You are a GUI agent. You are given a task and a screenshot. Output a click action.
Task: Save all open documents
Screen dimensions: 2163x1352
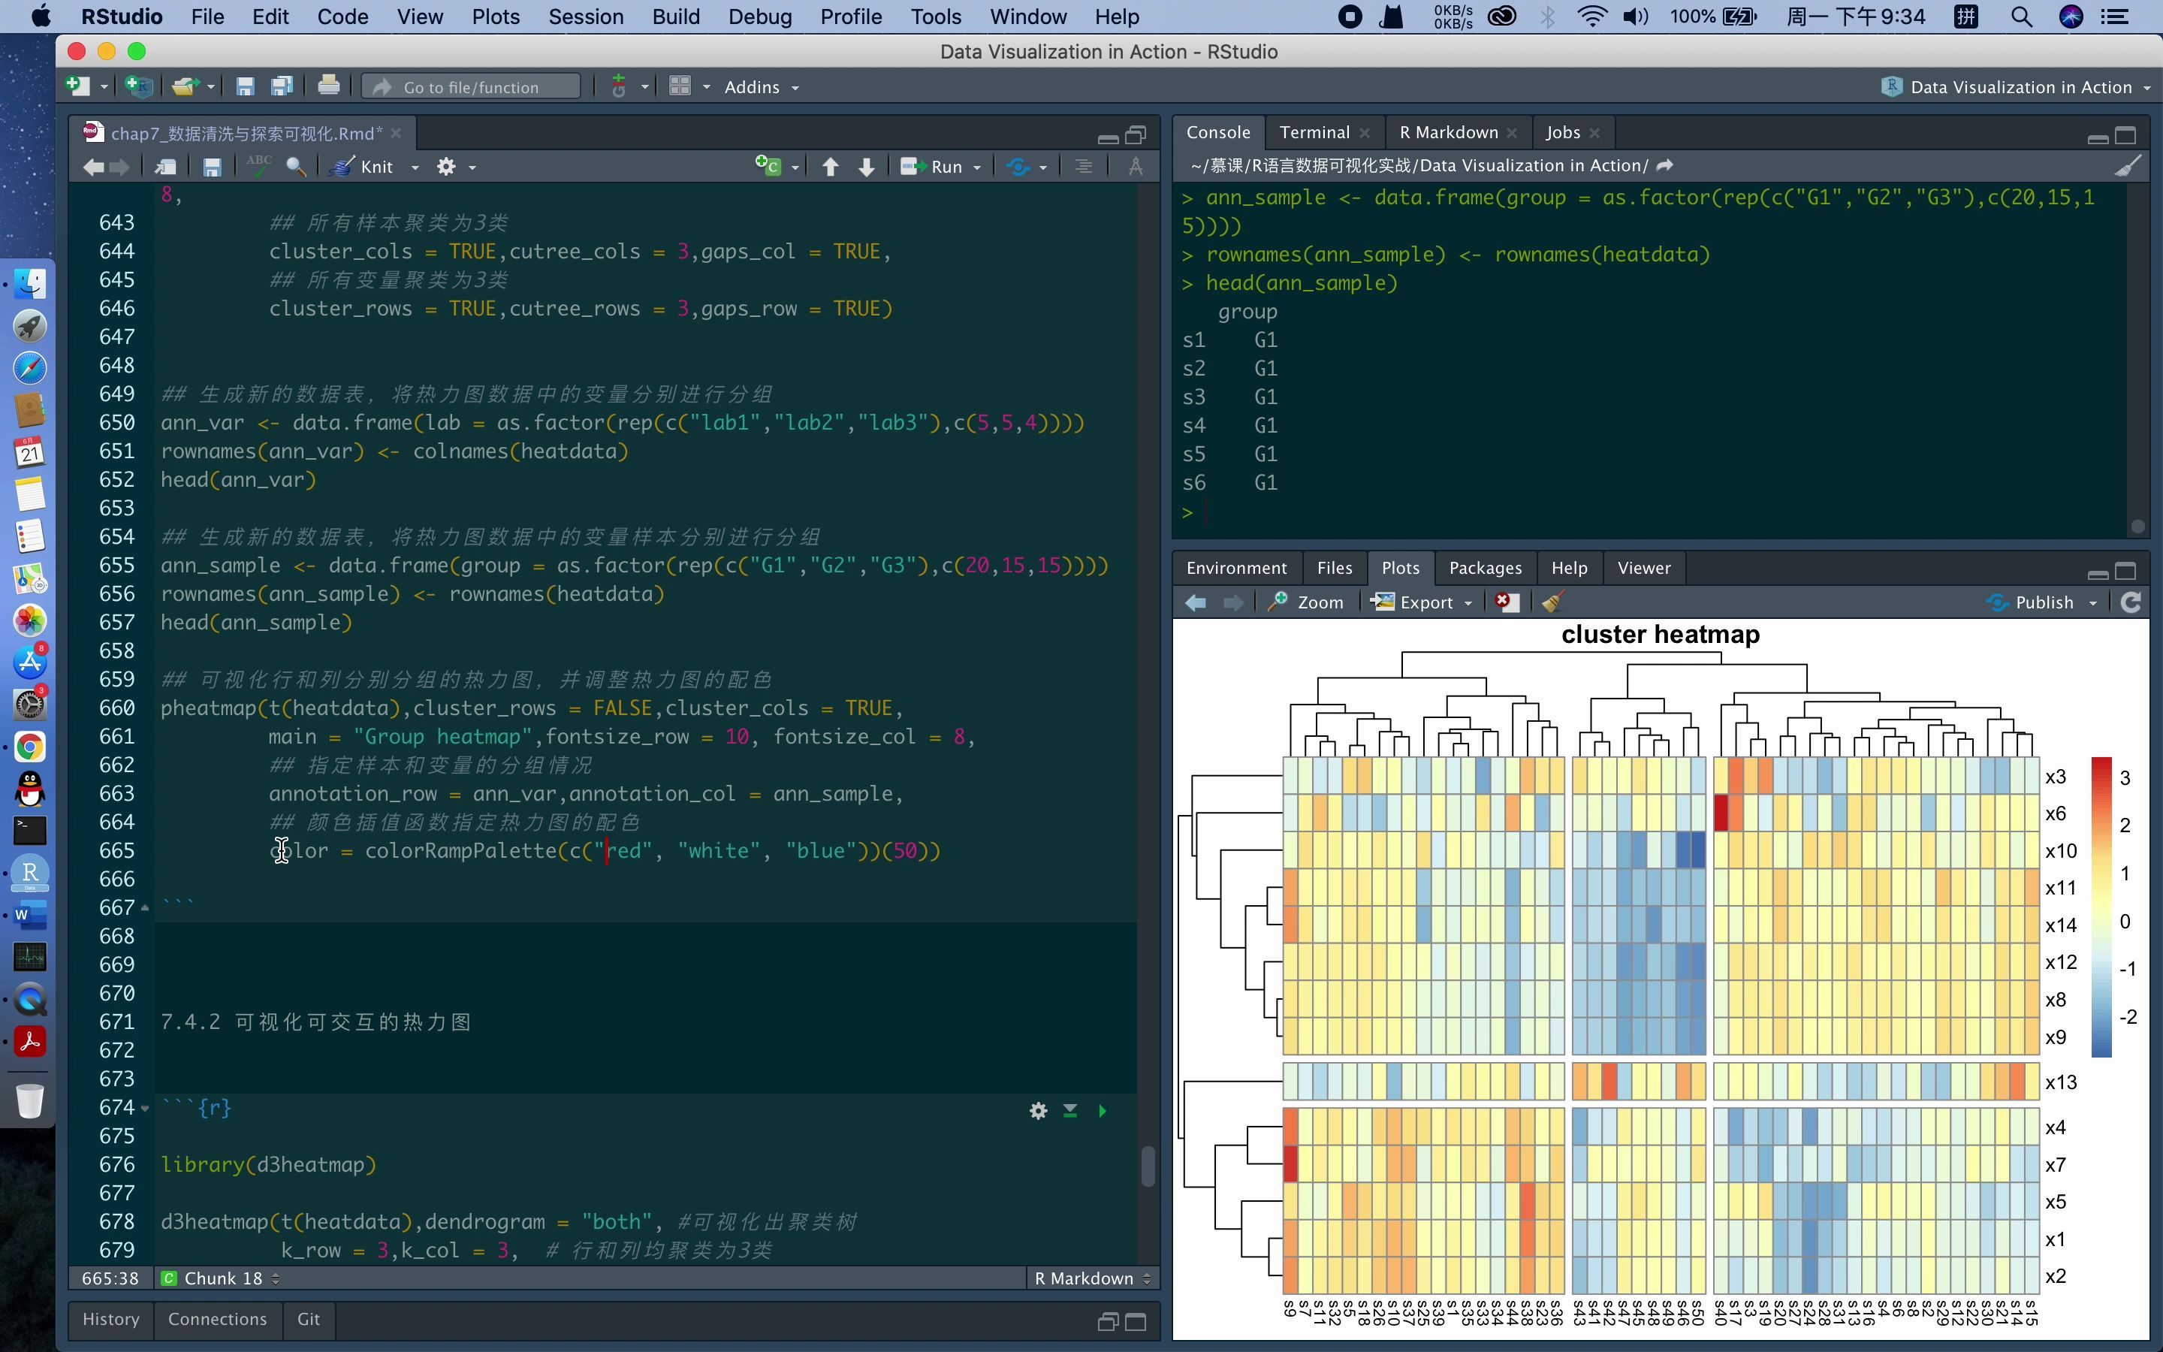point(282,86)
